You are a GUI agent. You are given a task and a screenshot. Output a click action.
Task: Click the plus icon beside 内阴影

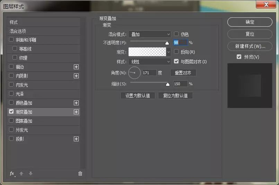pyautogui.click(x=76, y=76)
